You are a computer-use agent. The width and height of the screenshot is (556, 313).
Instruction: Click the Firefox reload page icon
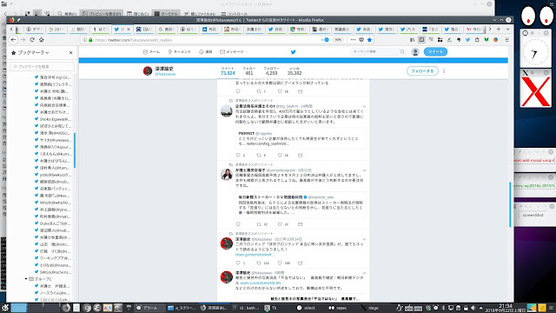[32, 40]
